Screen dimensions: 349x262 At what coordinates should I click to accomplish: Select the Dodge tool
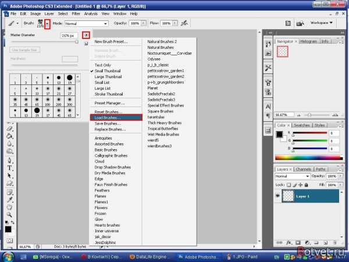(x=9, y=151)
